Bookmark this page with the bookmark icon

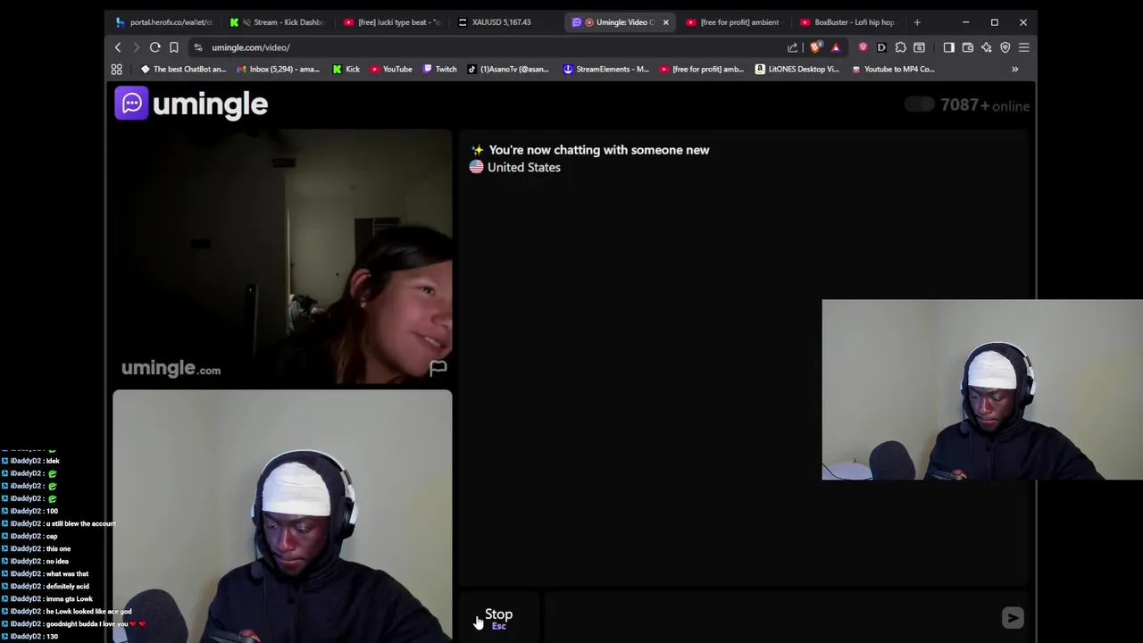tap(174, 47)
